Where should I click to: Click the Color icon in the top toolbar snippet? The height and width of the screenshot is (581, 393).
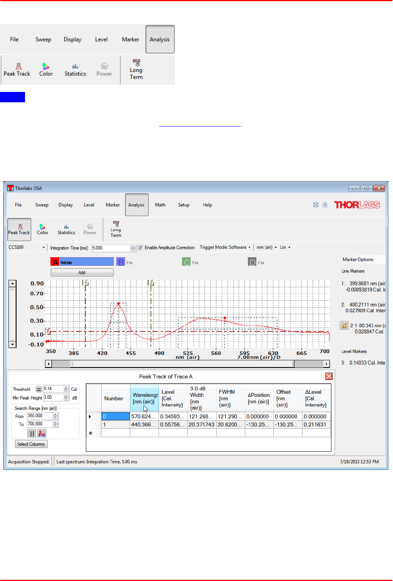pyautogui.click(x=46, y=70)
